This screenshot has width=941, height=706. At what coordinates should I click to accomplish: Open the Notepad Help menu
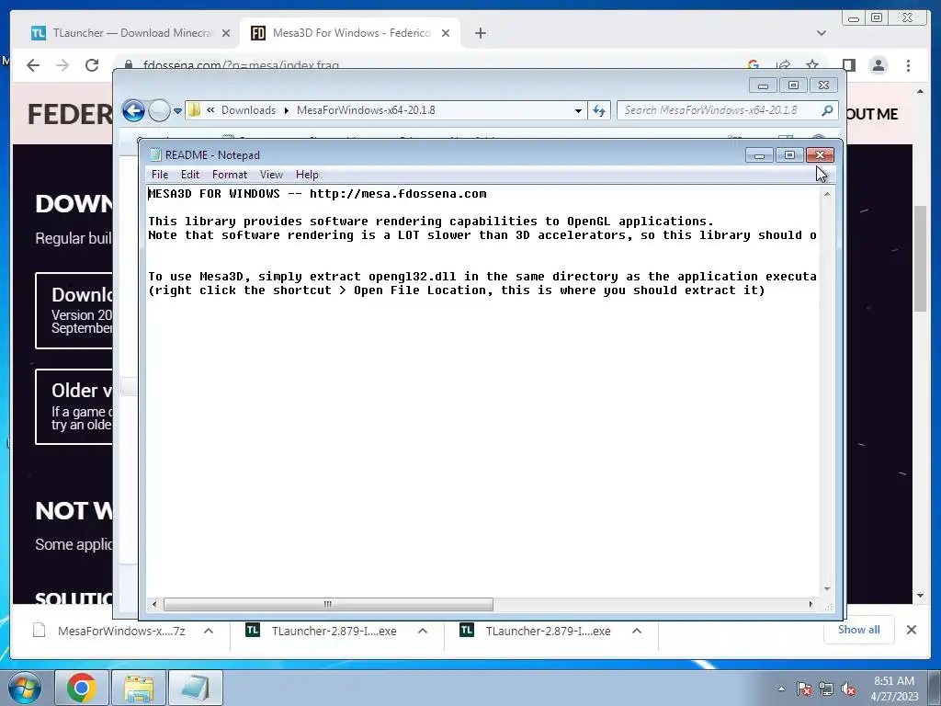tap(307, 175)
